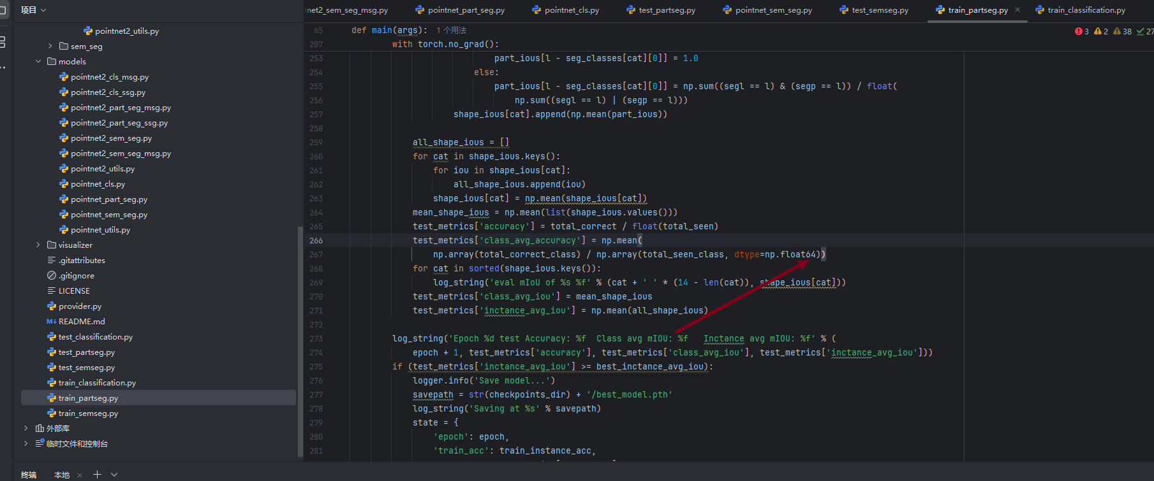Open pointnet2_sem_seg_msg.py in the tree
This screenshot has height=481, width=1154.
tap(115, 154)
